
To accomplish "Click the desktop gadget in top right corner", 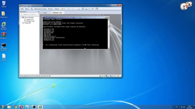I will 186,5.
